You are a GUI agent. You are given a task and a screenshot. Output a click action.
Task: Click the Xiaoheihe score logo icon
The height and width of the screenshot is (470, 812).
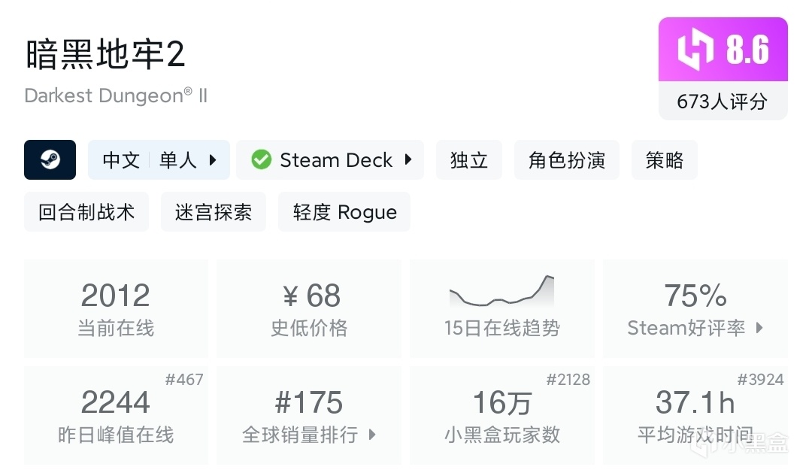point(695,50)
